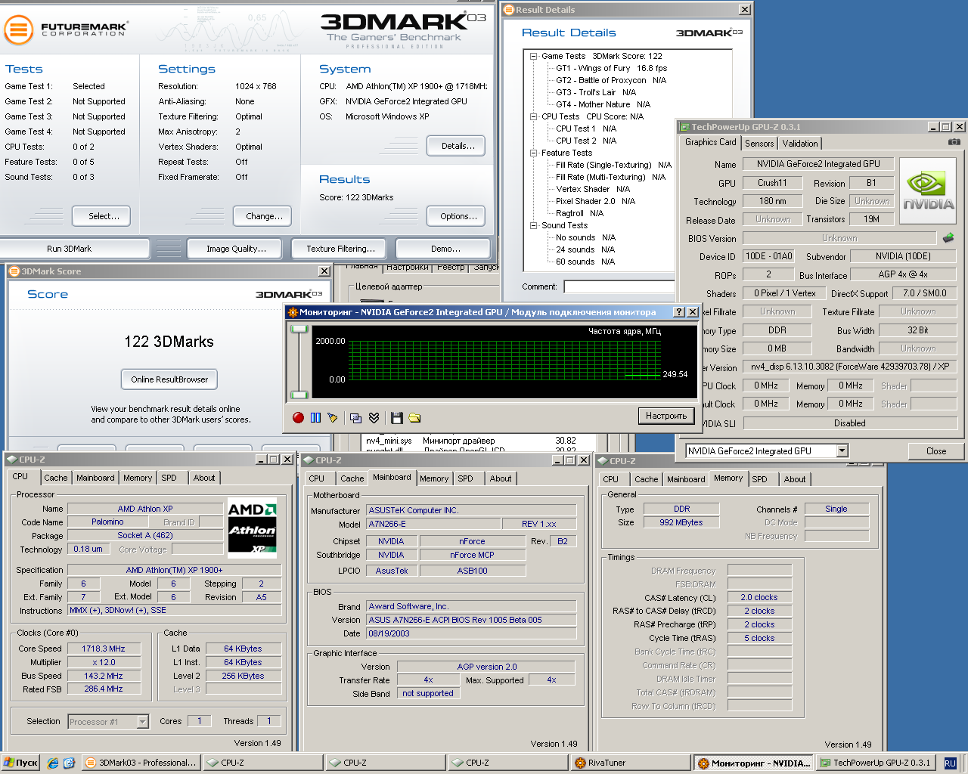Click the detach windows icon in monitoring toolbar
This screenshot has height=774, width=968.
pos(355,417)
